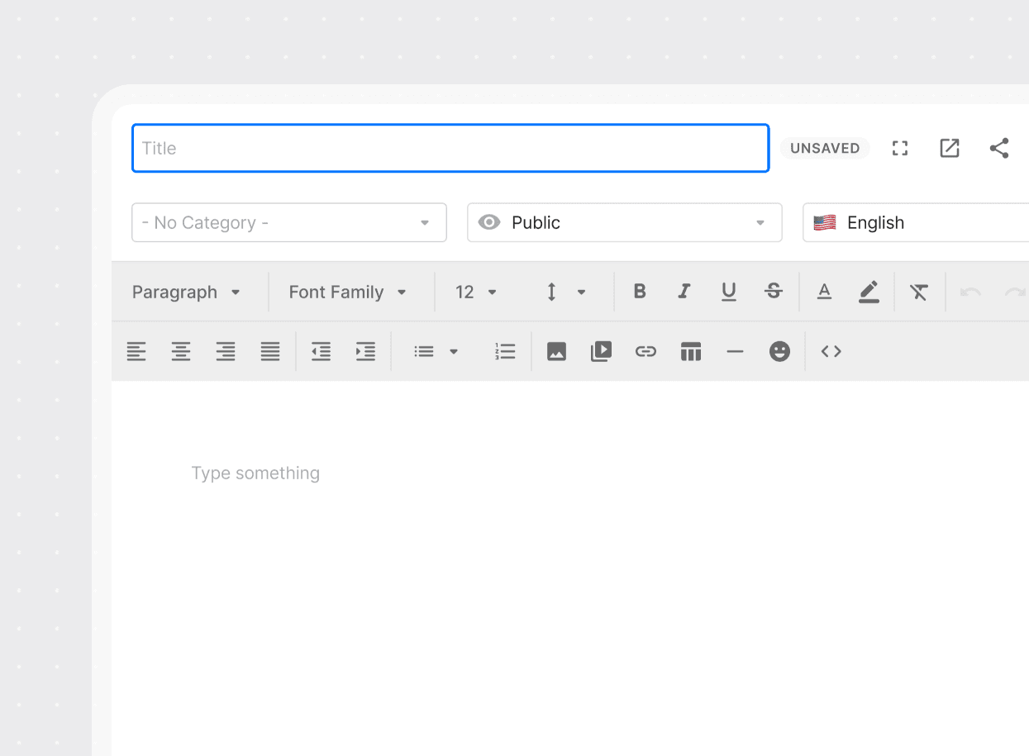Switch to code view
Image resolution: width=1029 pixels, height=756 pixels.
(831, 351)
